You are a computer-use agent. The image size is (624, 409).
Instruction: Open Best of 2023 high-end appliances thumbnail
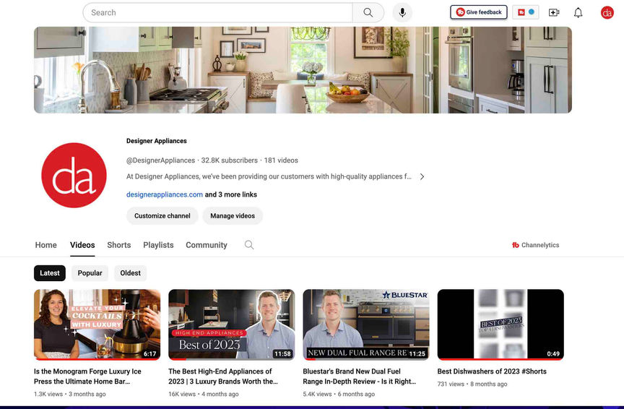coord(232,324)
